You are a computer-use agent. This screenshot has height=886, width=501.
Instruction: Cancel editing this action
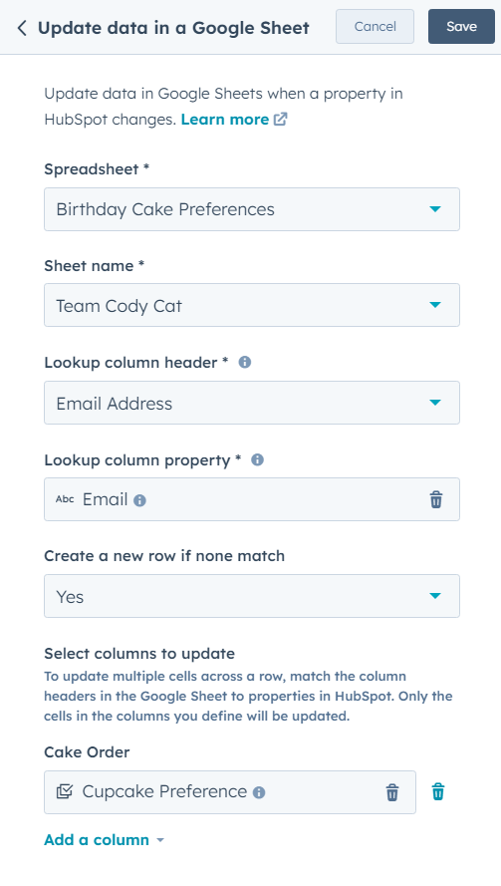click(376, 27)
